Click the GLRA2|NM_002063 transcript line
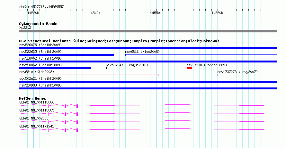This screenshot has height=148, width=286. point(148,122)
